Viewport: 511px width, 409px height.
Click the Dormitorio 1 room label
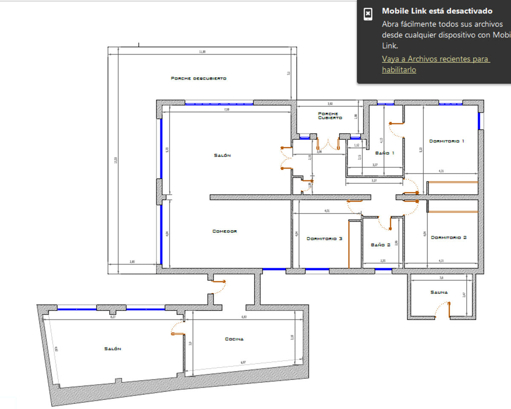click(446, 141)
